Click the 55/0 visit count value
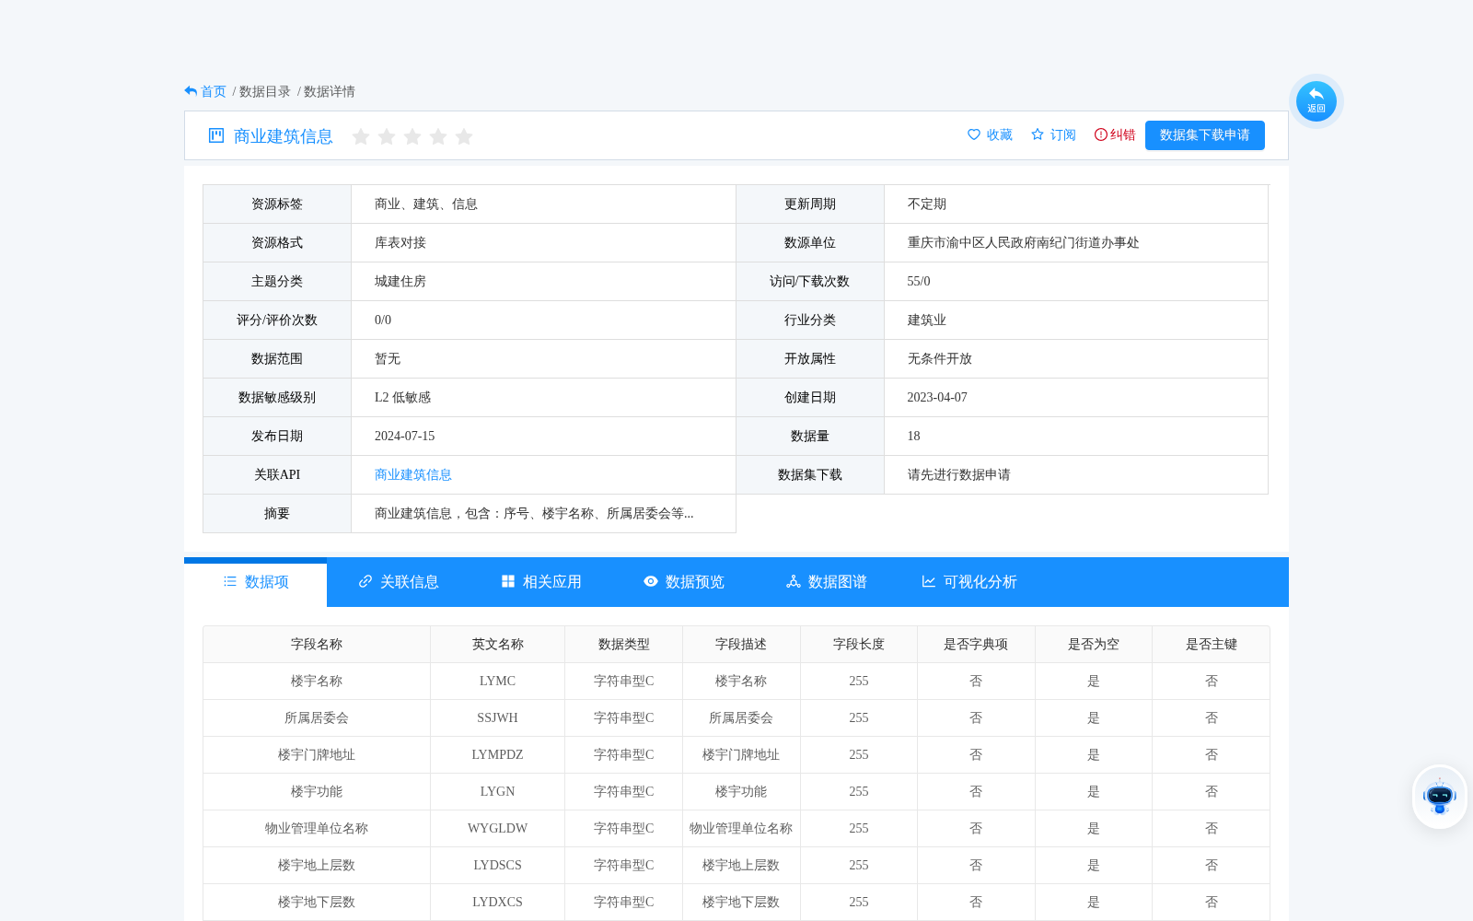This screenshot has height=921, width=1473. point(919,281)
